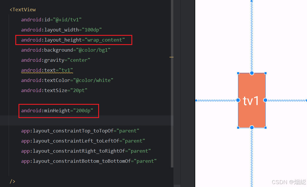Click the top-right resize handle of tv1
Screen dimensions: 307x187
click(x=265, y=73)
